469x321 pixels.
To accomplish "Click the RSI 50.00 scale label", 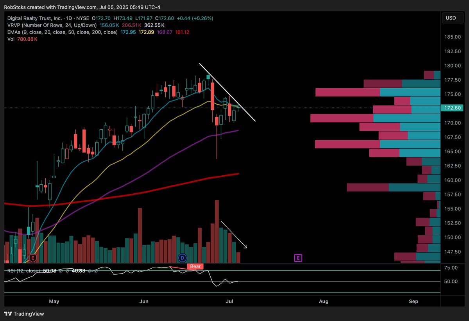I will (451, 282).
